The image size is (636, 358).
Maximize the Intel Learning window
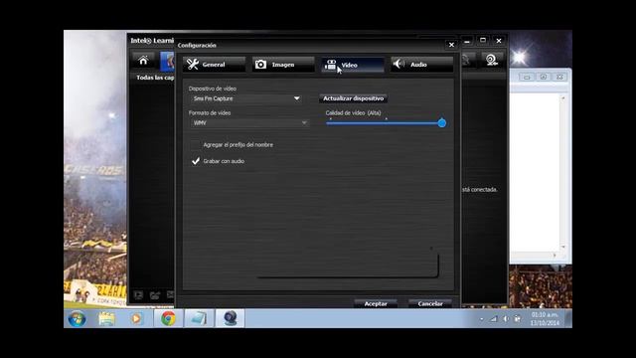point(483,40)
